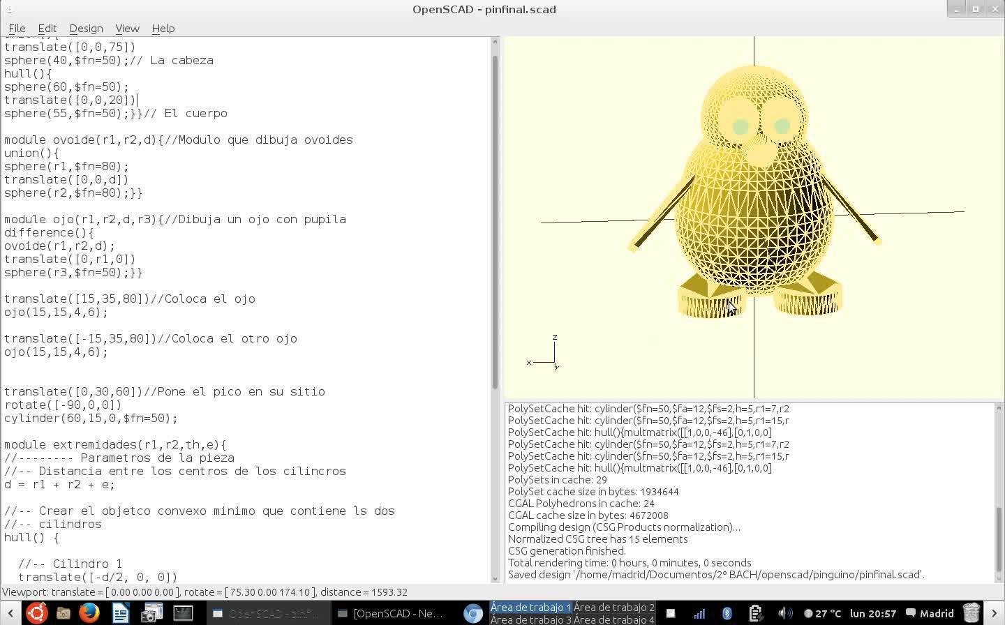Switch to Área de trabajo 2
1005x625 pixels.
click(614, 607)
